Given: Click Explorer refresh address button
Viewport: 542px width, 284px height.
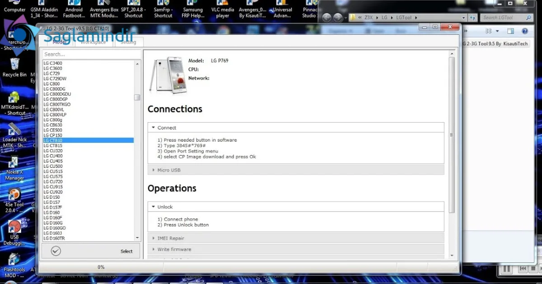Looking at the screenshot, I should [x=472, y=18].
